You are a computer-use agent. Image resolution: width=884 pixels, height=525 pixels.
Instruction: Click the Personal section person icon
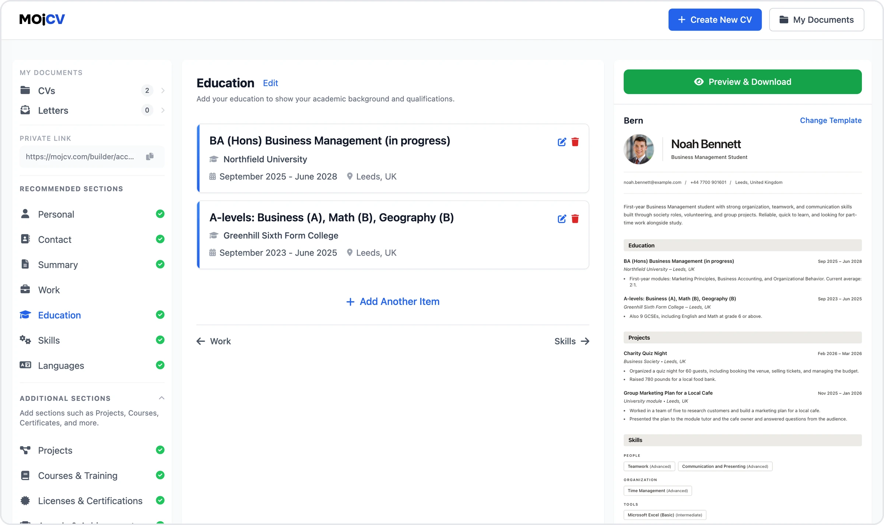click(25, 214)
